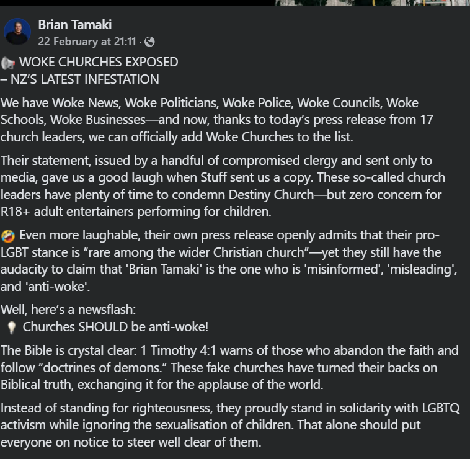Open the 22 February at 21:11 timestamp
The image size is (470, 459).
tap(87, 42)
